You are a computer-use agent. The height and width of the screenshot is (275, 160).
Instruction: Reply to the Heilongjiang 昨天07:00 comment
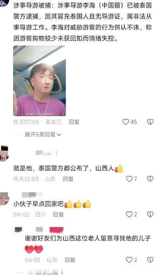click(74, 122)
